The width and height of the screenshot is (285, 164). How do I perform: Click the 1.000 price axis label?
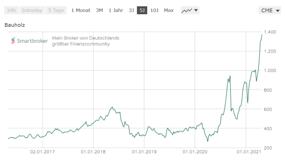click(270, 70)
